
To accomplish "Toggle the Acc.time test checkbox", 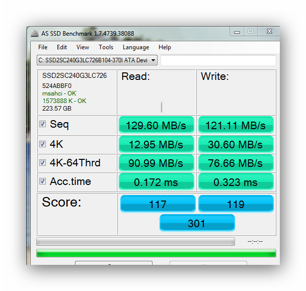I will pos(43,181).
